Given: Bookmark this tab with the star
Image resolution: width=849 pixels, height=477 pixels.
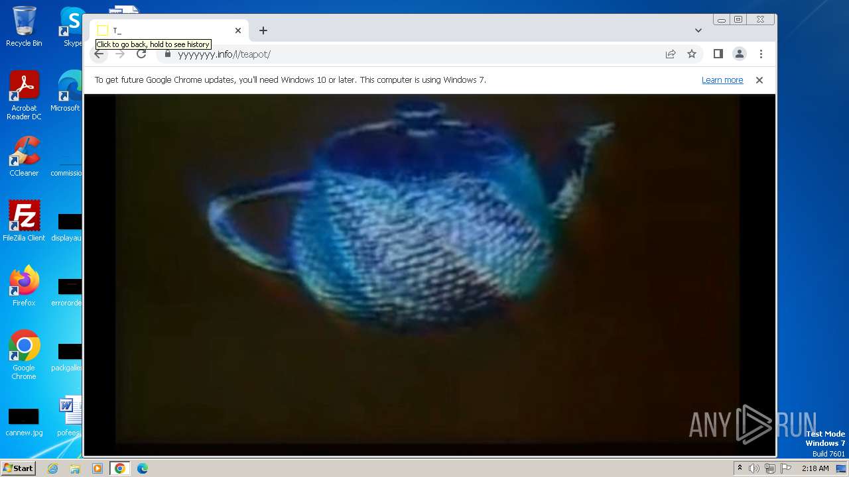Looking at the screenshot, I should pos(692,54).
